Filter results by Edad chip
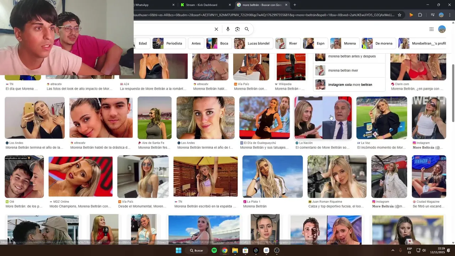Image resolution: width=455 pixels, height=256 pixels. pyautogui.click(x=143, y=43)
